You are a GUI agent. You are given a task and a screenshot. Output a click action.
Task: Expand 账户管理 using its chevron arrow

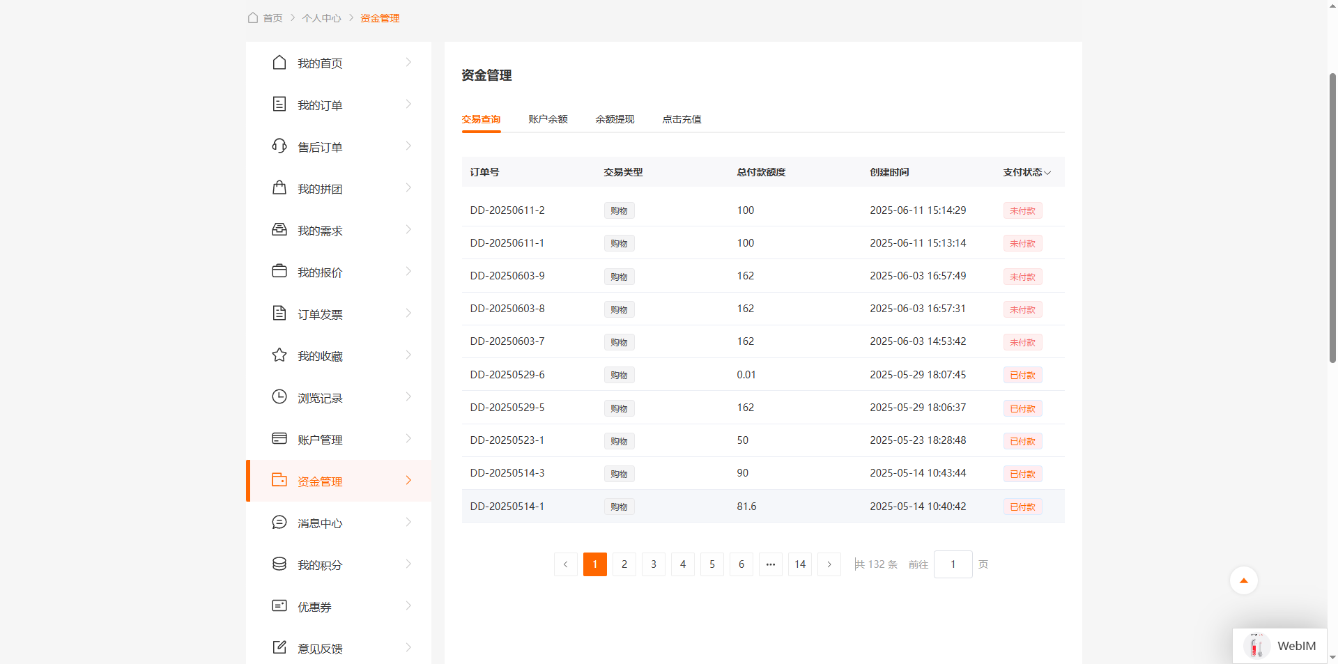click(408, 439)
